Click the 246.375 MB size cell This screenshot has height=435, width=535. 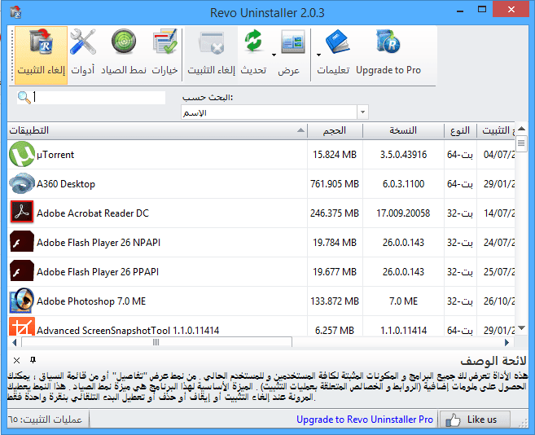click(x=335, y=213)
